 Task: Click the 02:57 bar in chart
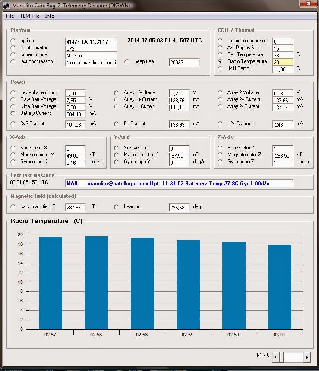pos(51,283)
